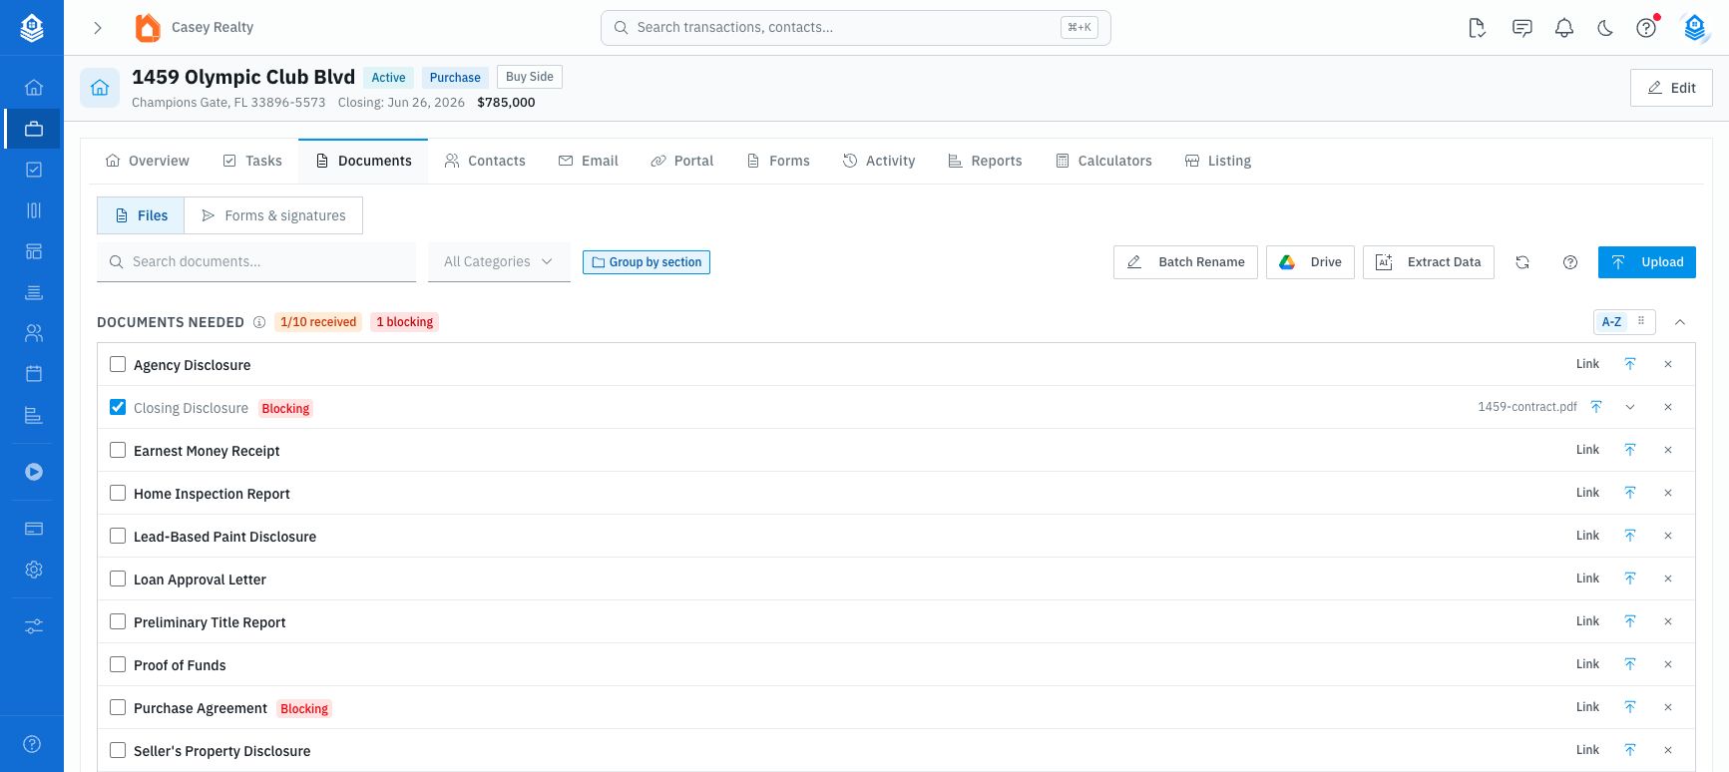Open the 1459-contract.pdf file

coord(1527,407)
